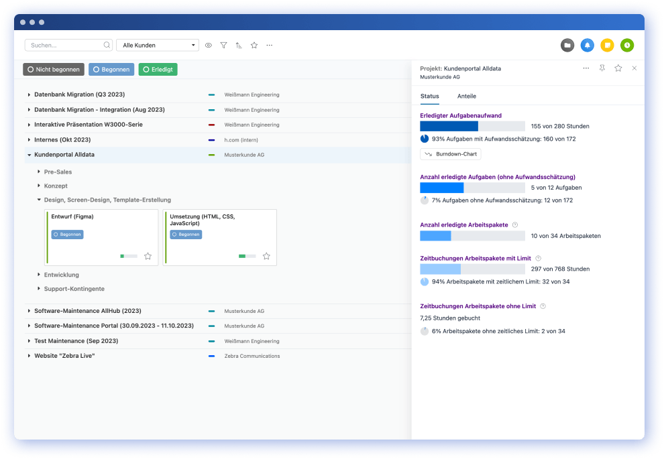664x459 pixels.
Task: Switch to the Anteile tab
Action: 467,96
